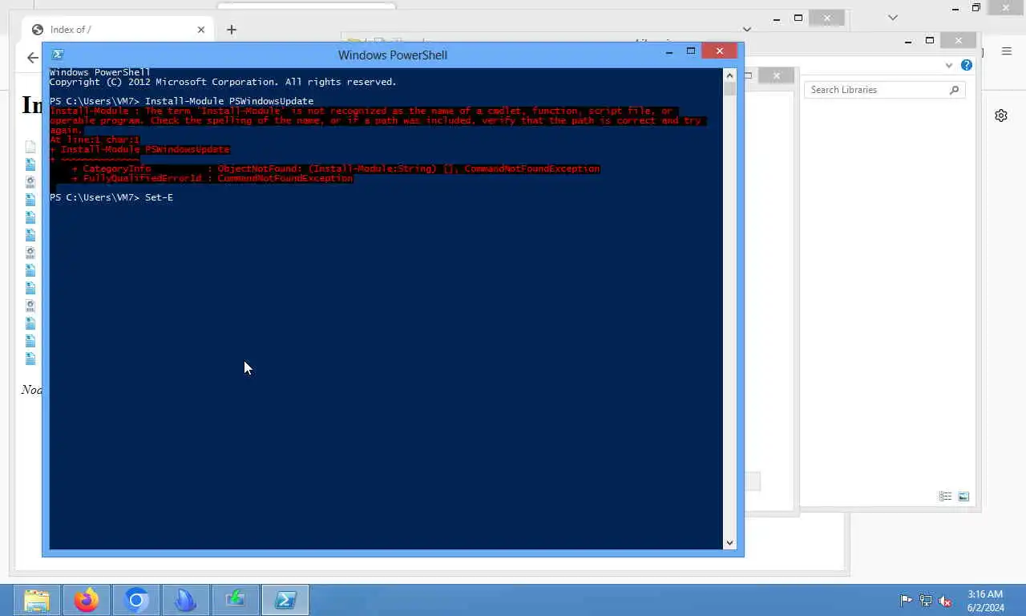The width and height of the screenshot is (1026, 616).
Task: Open the browser hamburger menu
Action: pyautogui.click(x=1007, y=51)
